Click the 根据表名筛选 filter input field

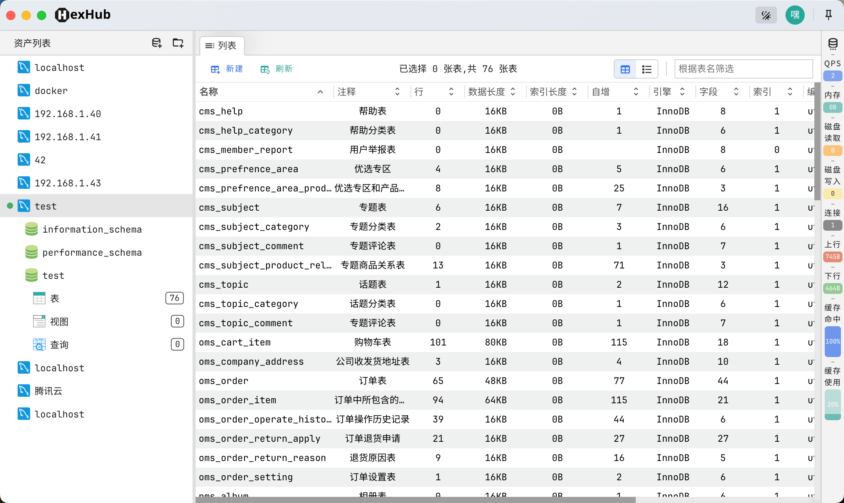point(743,69)
